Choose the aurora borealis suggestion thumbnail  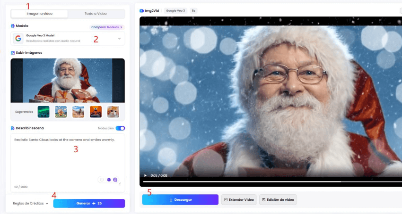click(x=44, y=112)
